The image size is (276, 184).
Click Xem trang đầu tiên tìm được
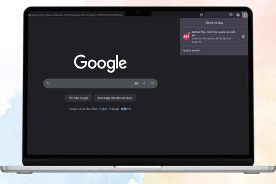(x=115, y=98)
